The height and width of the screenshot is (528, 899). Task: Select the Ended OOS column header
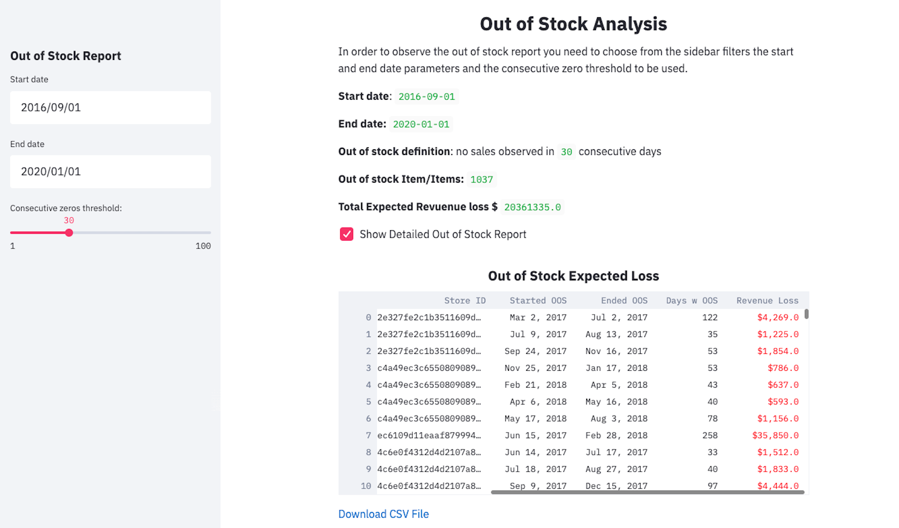(624, 300)
